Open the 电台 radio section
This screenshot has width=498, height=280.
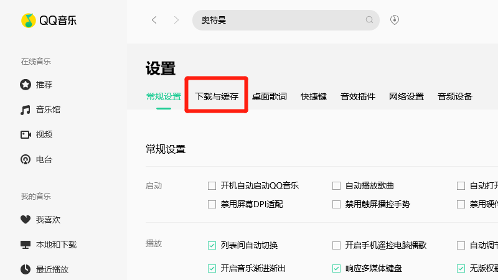(x=44, y=159)
